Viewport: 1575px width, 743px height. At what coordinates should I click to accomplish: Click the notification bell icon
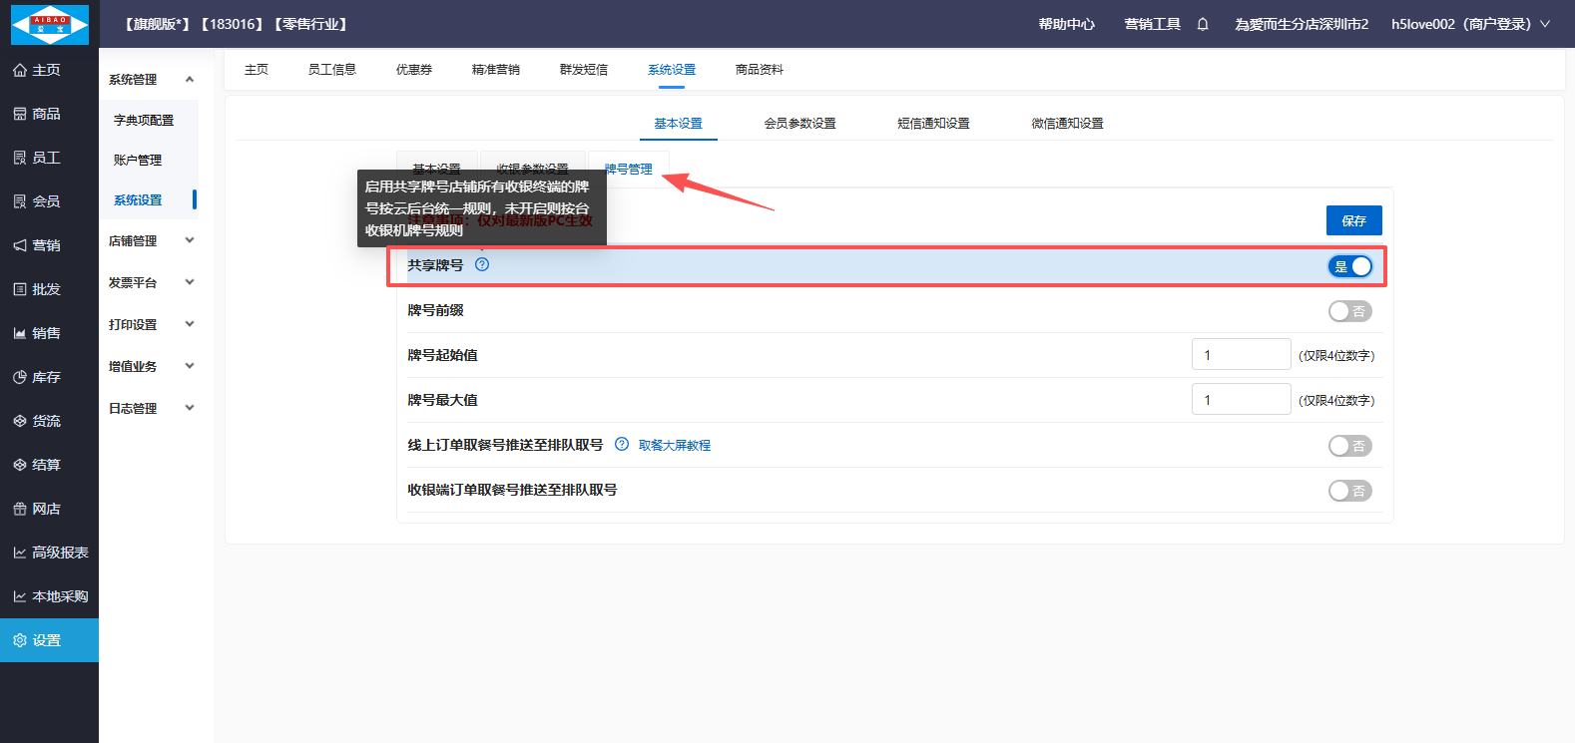(1203, 24)
